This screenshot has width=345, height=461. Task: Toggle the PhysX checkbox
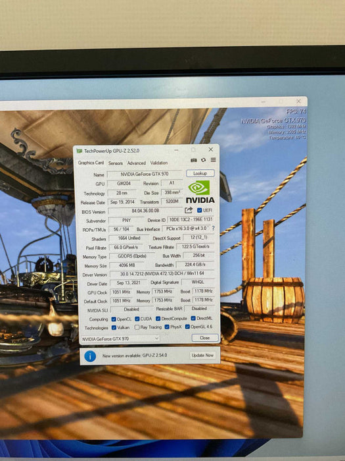pos(167,327)
